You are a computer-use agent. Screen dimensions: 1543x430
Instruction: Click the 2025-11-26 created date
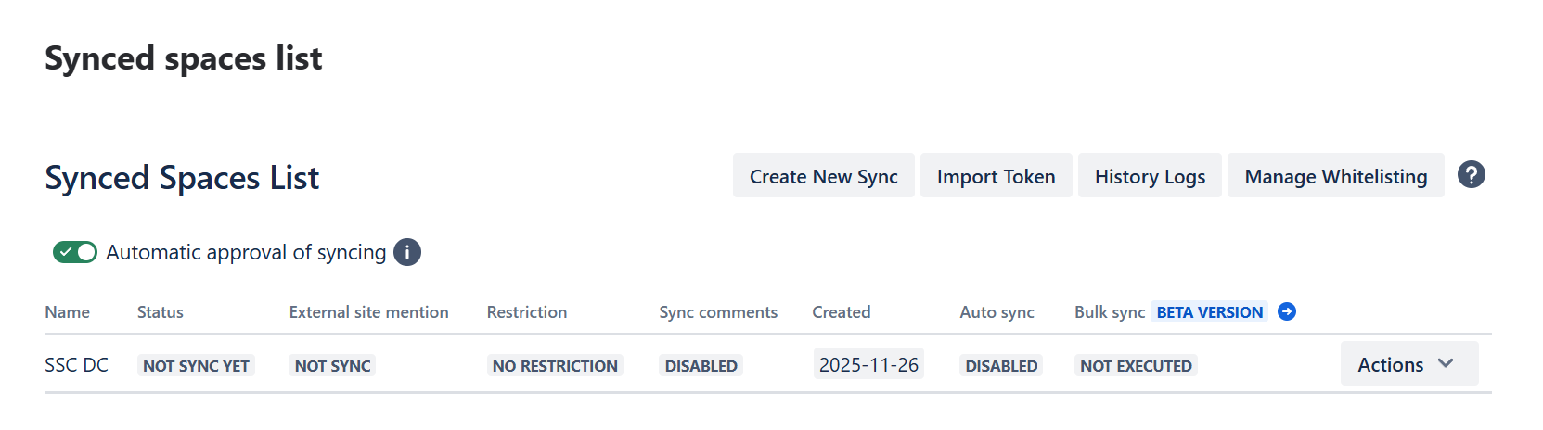pyautogui.click(x=868, y=365)
